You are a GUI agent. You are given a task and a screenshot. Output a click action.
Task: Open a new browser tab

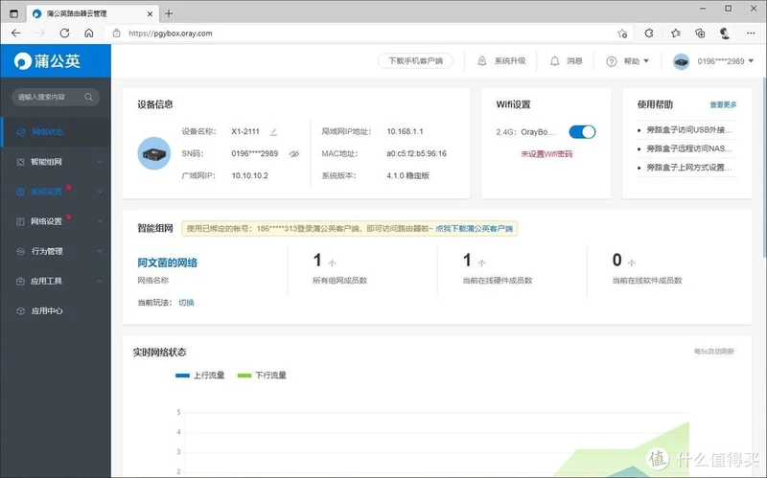[169, 13]
